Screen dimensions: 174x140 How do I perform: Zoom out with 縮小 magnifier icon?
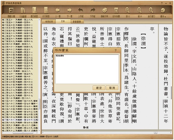(x=139, y=10)
